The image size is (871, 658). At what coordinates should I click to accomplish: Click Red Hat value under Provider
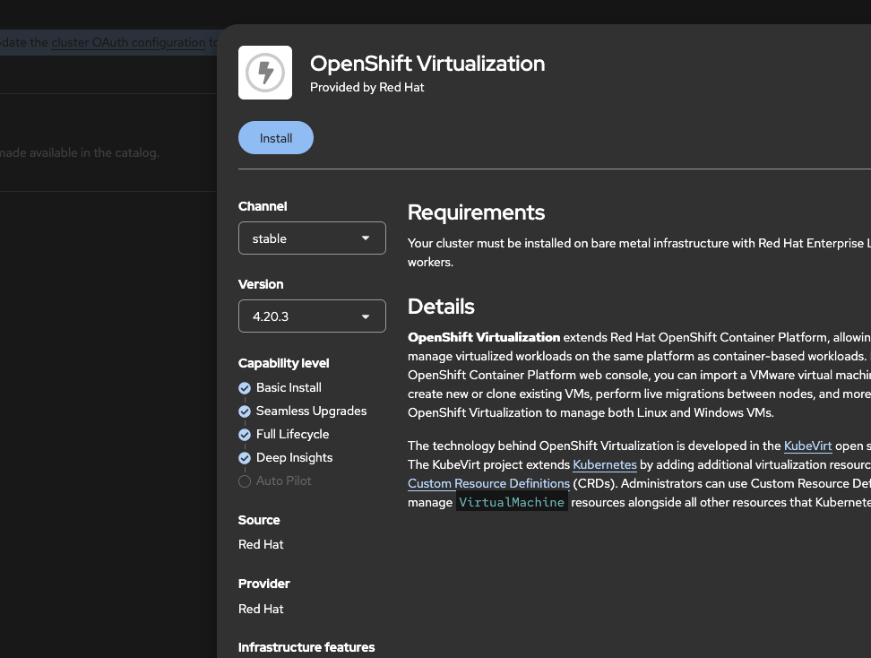tap(261, 609)
